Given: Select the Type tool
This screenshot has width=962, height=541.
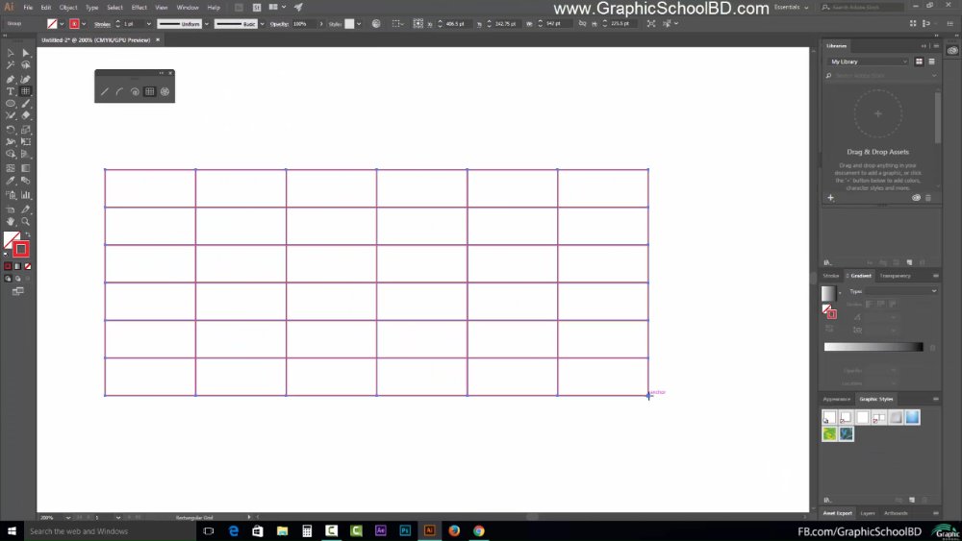Looking at the screenshot, I should pyautogui.click(x=11, y=91).
